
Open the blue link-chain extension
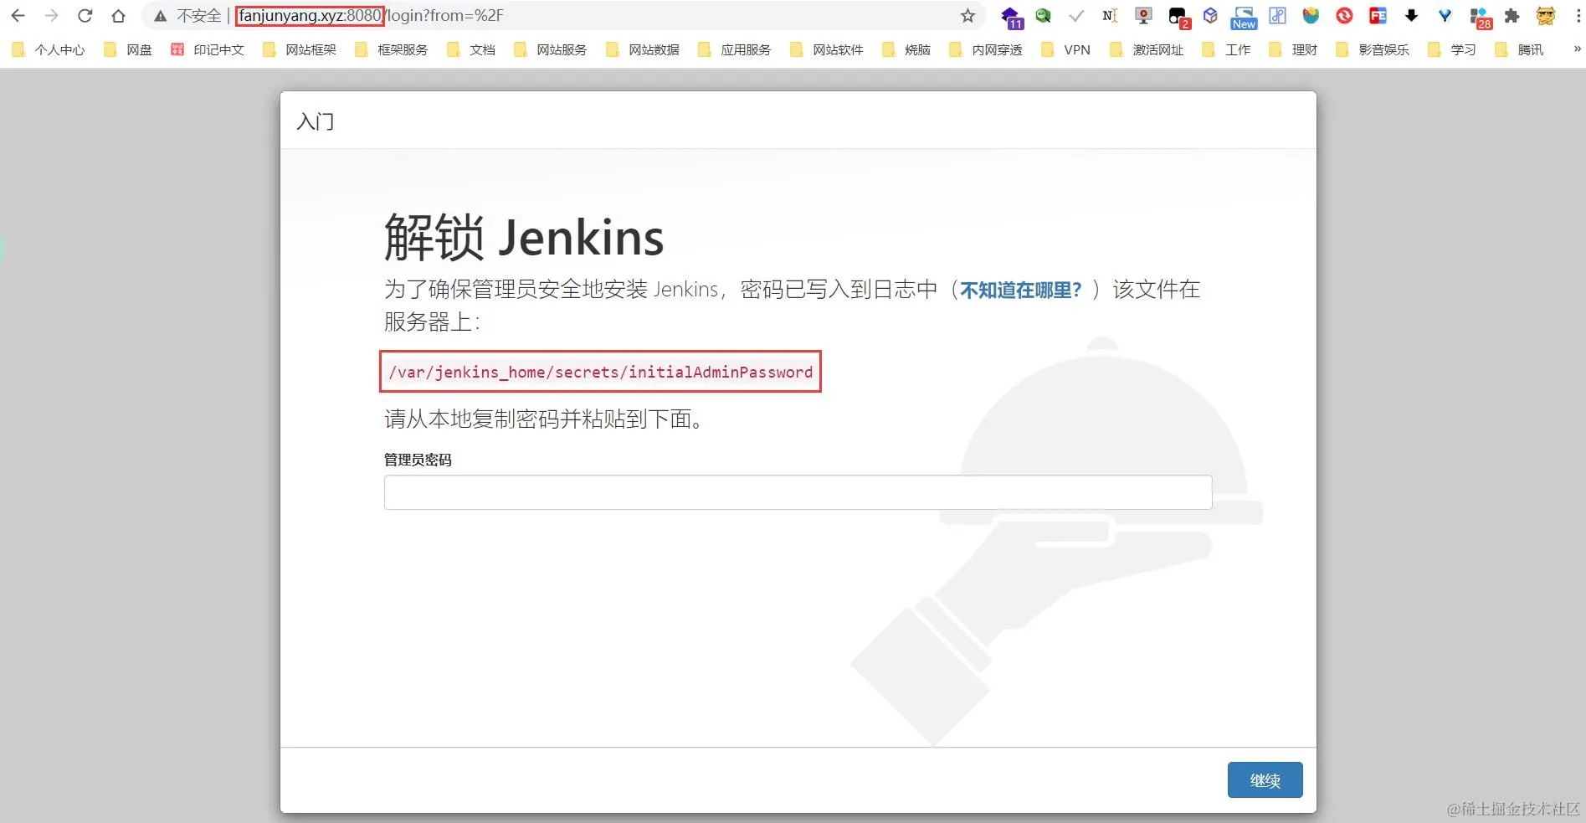pos(1277,16)
